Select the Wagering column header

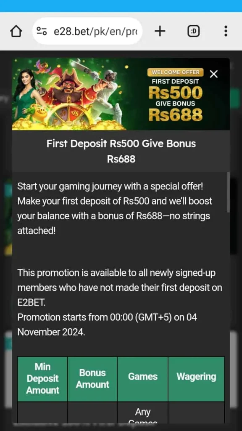(196, 378)
